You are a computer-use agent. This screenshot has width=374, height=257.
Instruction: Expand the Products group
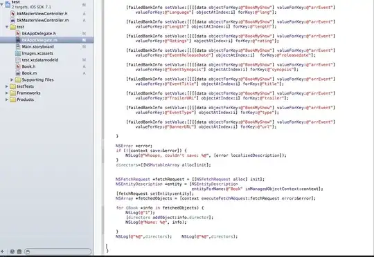click(7, 99)
